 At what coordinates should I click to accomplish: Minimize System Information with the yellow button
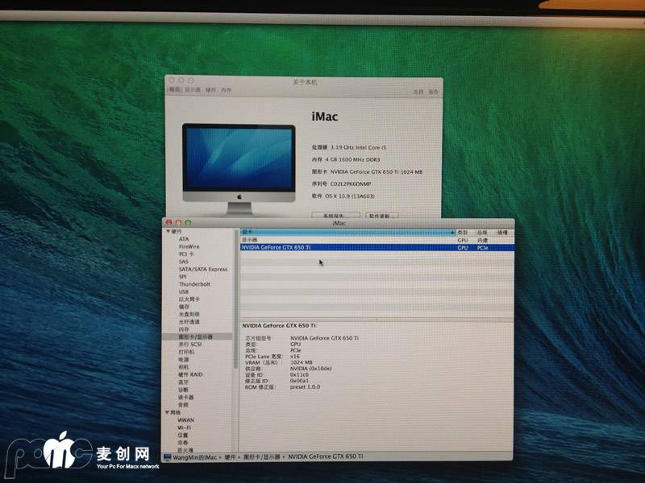(x=179, y=222)
